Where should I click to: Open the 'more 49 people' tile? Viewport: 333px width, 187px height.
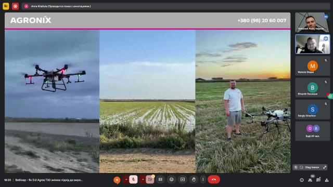(x=313, y=131)
